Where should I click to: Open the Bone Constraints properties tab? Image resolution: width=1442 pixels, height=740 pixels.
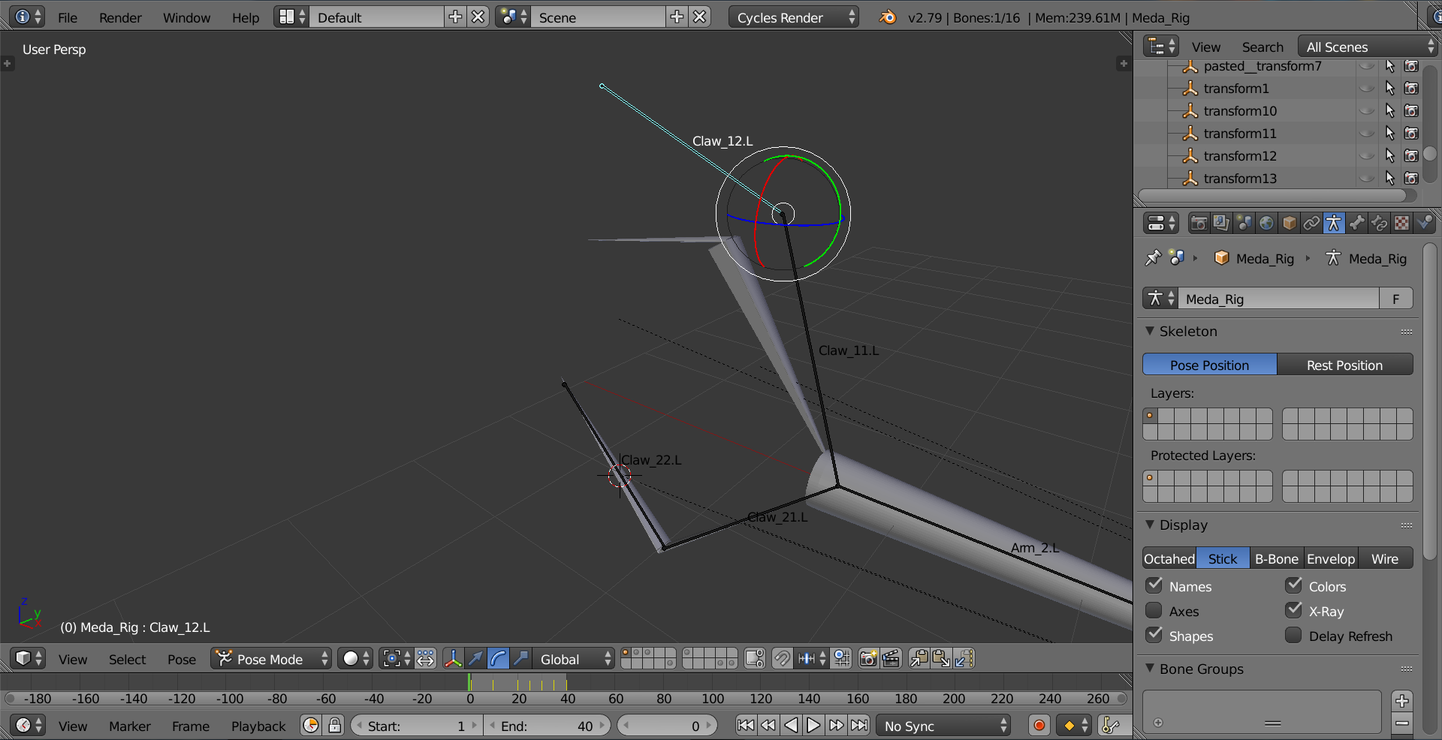1379,223
